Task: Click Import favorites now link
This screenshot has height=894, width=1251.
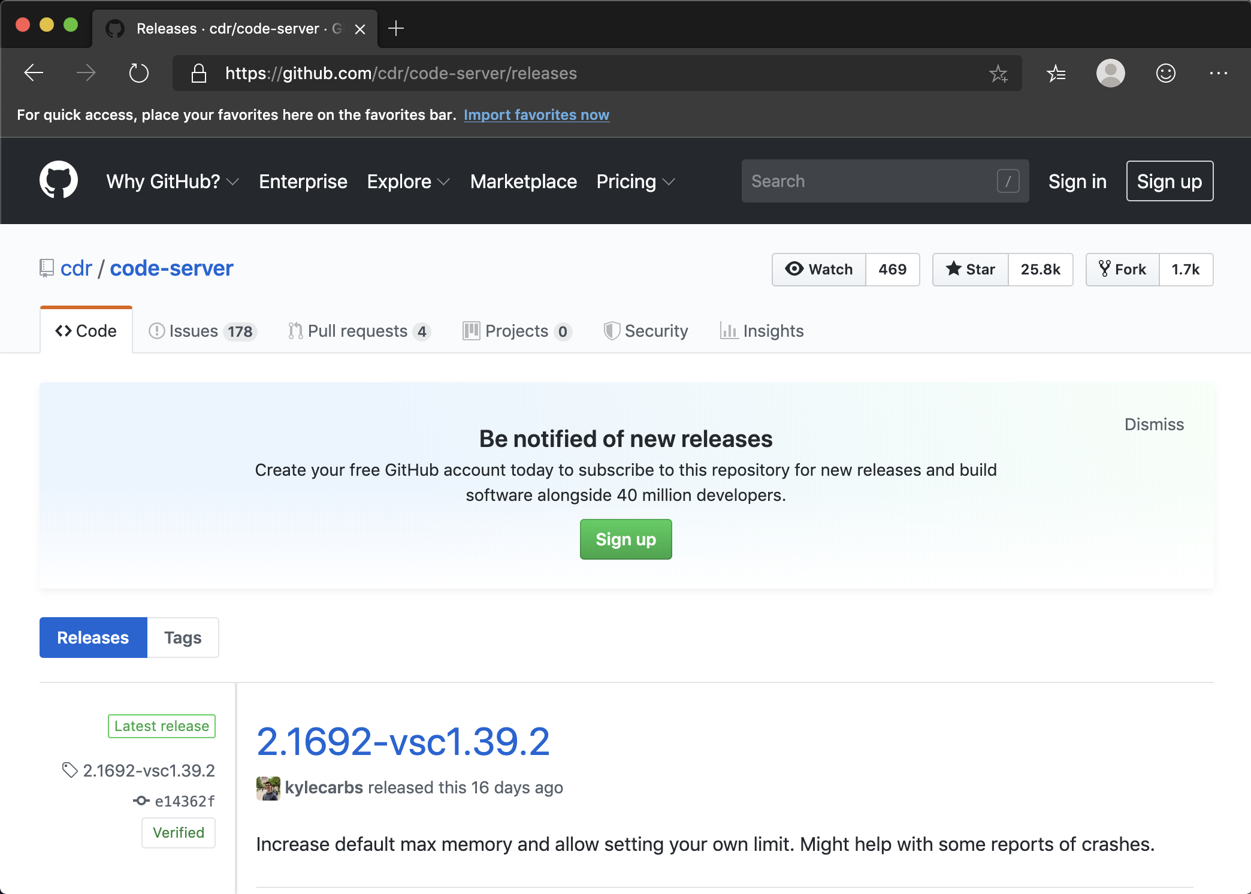Action: point(536,114)
